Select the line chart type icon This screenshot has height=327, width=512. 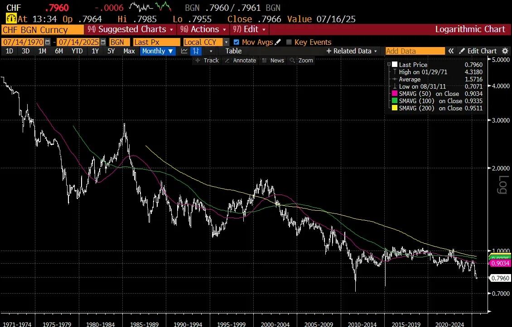pyautogui.click(x=184, y=51)
